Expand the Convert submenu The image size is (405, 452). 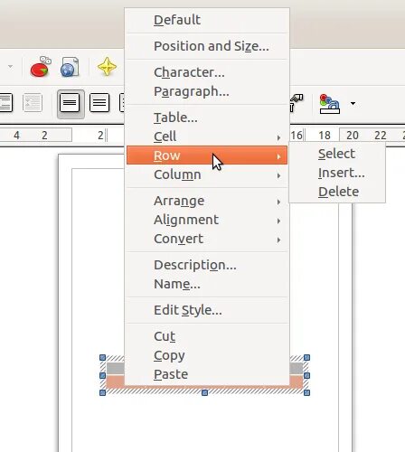click(207, 239)
